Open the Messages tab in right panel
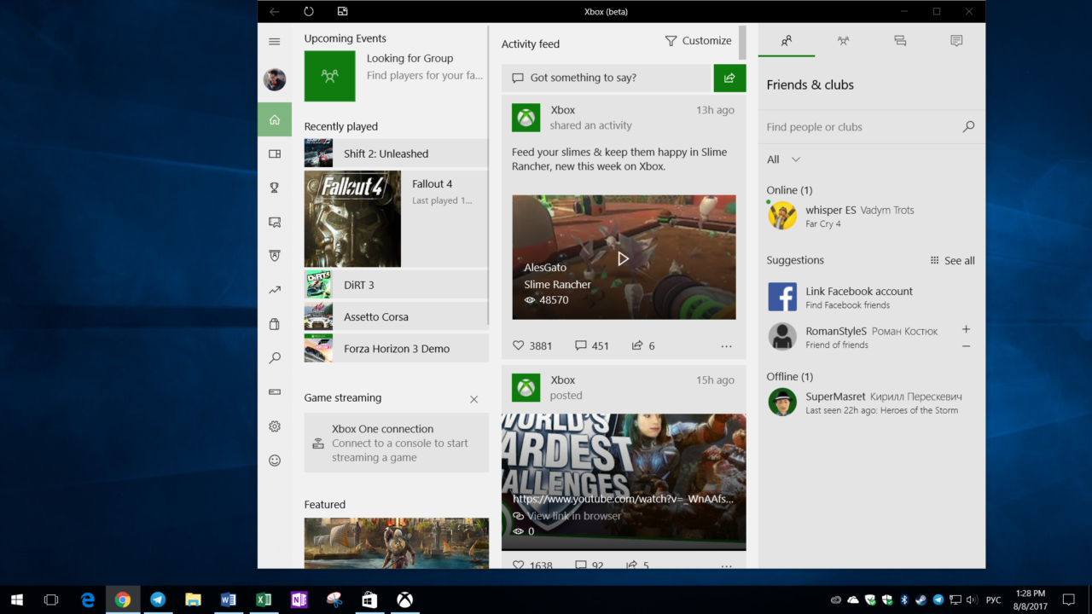Screen dimensions: 1092x614 click(x=900, y=40)
